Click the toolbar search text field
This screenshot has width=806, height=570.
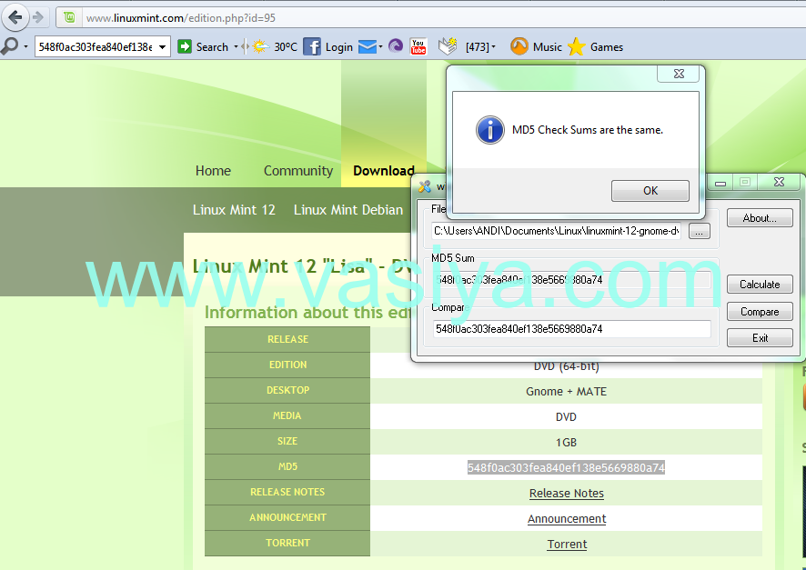pos(96,46)
